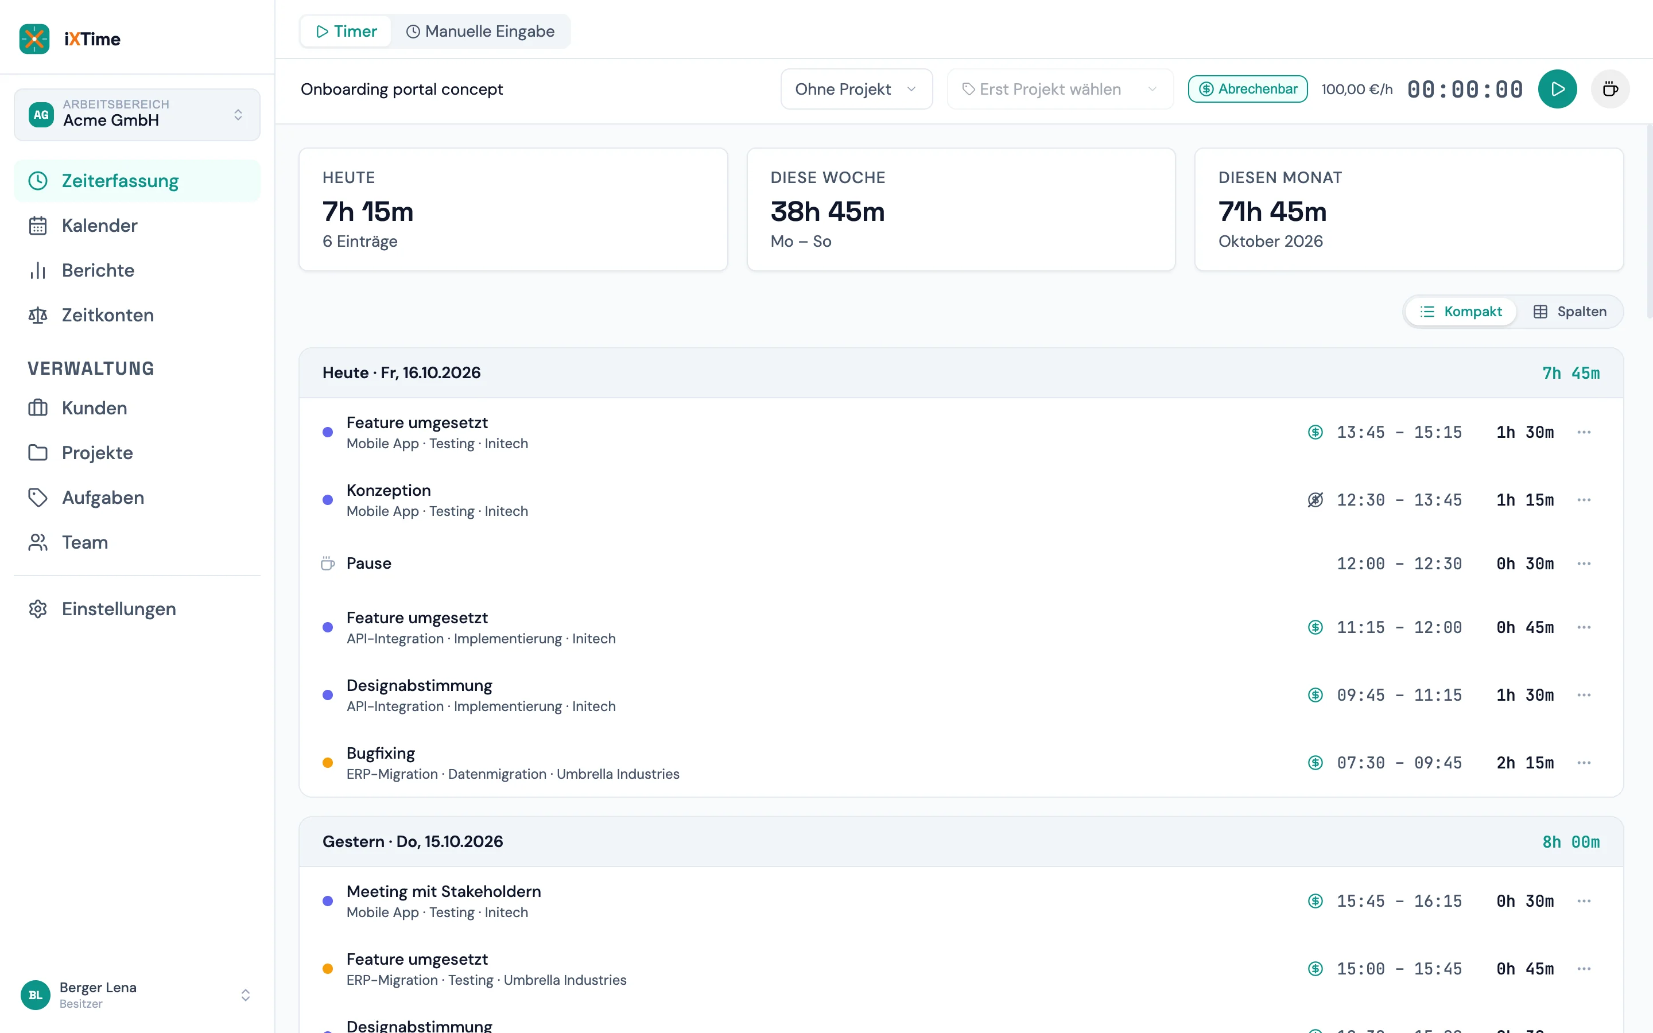This screenshot has height=1033, width=1653.
Task: Switch to the Manuelle Eingabe tab
Action: pos(480,32)
